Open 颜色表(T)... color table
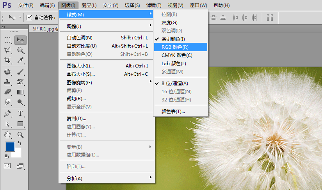This screenshot has height=190, width=322. [180, 112]
